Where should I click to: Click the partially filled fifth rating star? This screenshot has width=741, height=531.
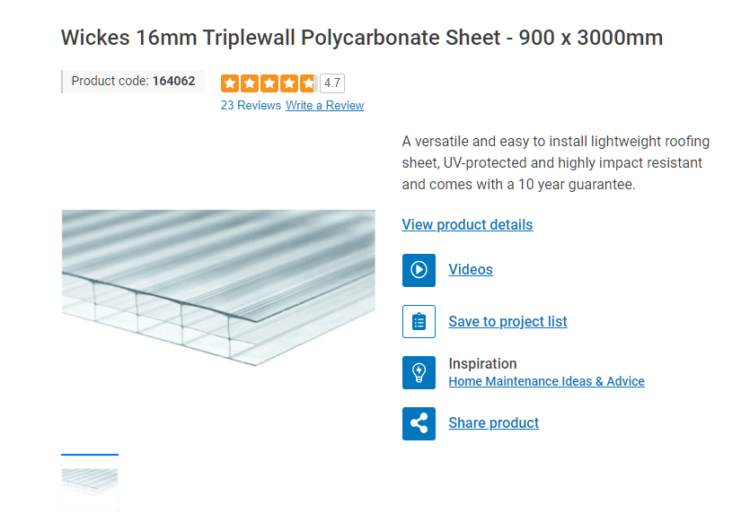click(x=308, y=83)
